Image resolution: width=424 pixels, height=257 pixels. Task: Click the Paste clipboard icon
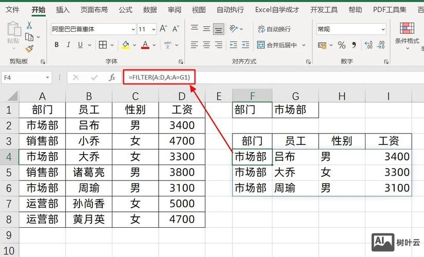(x=14, y=29)
